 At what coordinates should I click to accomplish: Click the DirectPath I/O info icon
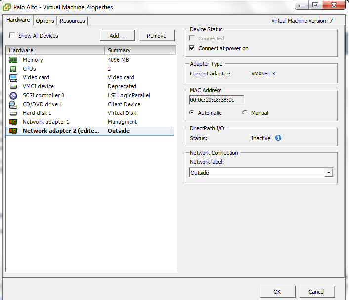coord(278,138)
